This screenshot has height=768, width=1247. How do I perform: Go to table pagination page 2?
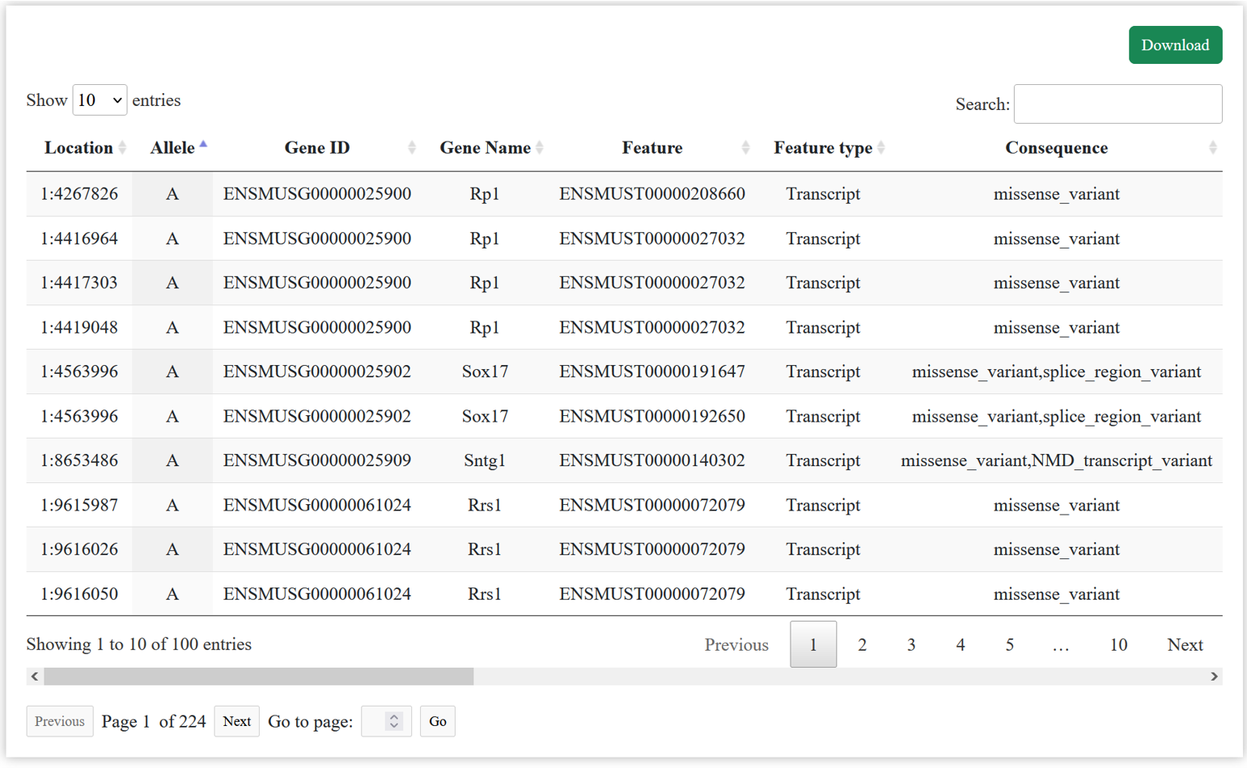[x=862, y=645]
